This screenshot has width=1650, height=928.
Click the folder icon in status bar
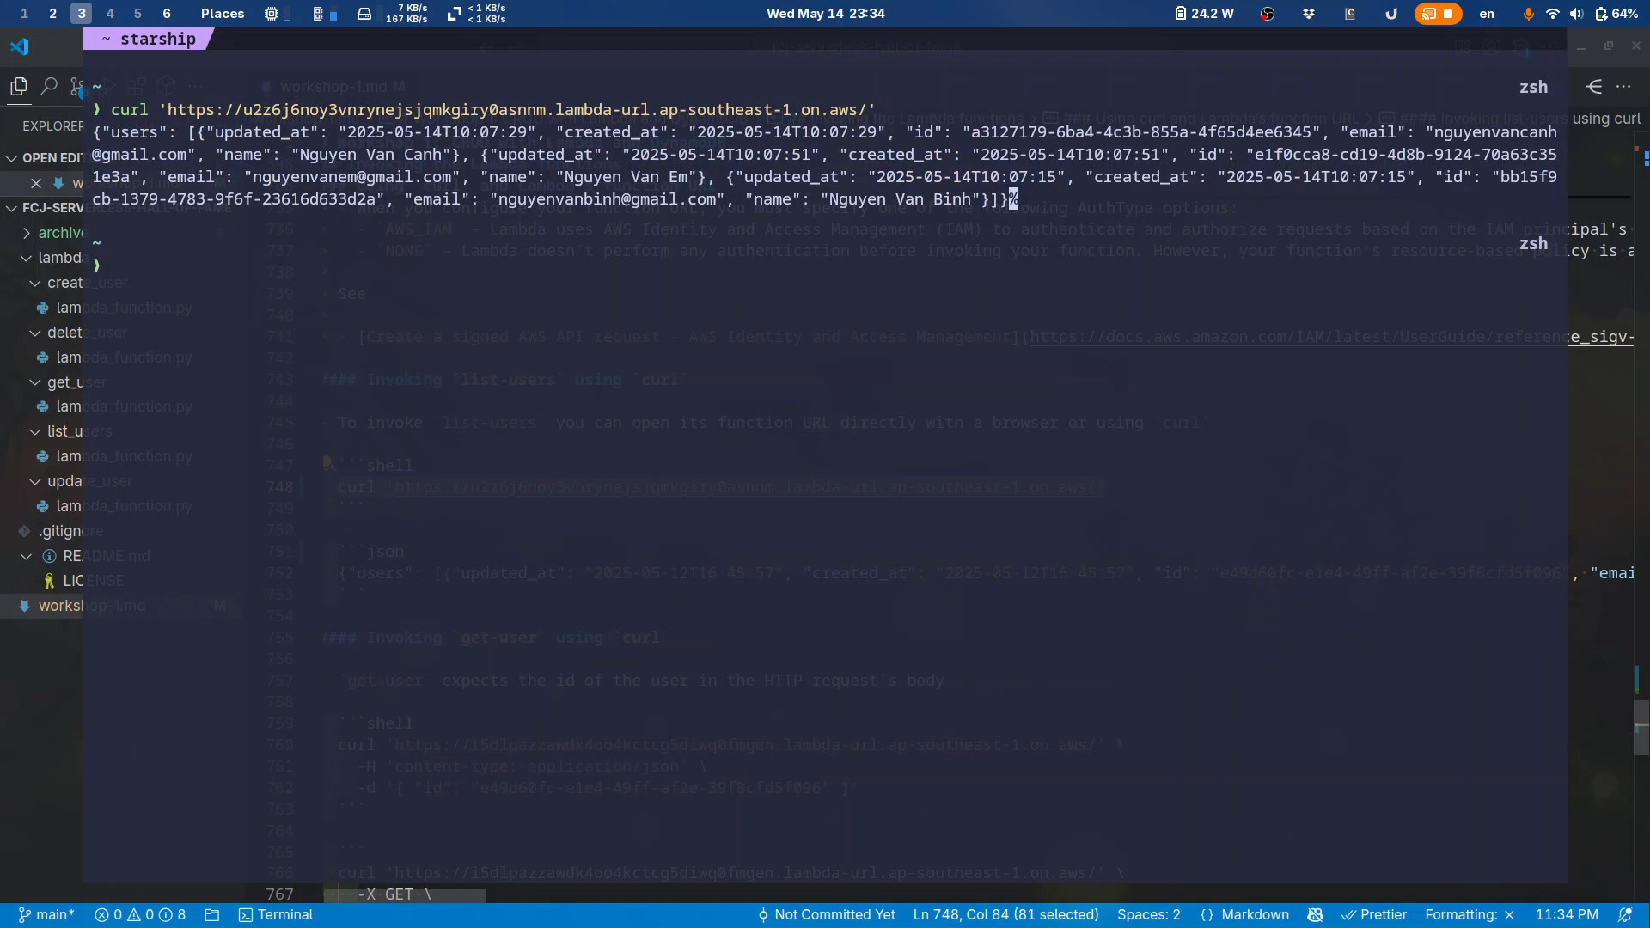click(x=212, y=915)
